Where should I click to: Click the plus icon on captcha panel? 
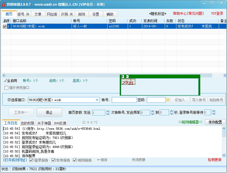pyautogui.click(x=123, y=76)
